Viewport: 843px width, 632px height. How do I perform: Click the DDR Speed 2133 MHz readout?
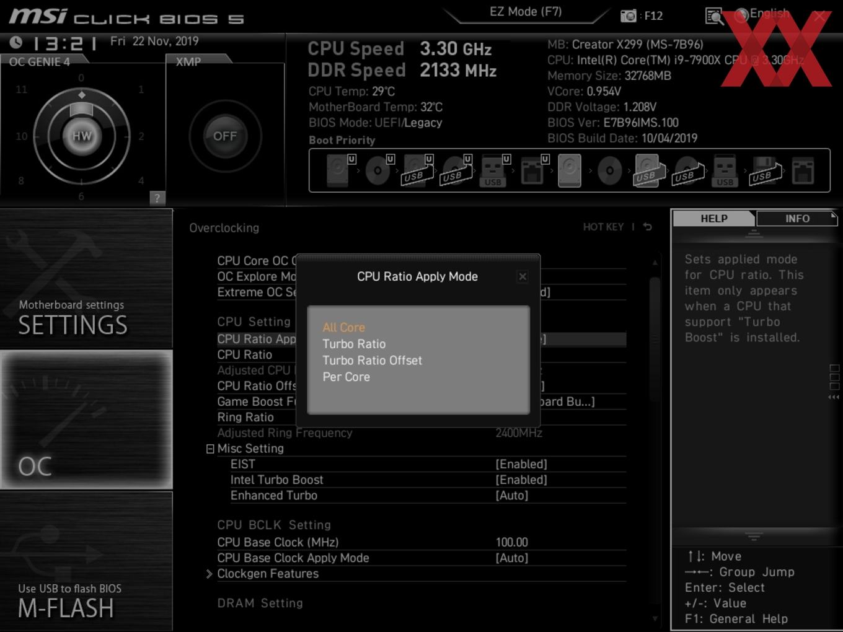[x=402, y=70]
